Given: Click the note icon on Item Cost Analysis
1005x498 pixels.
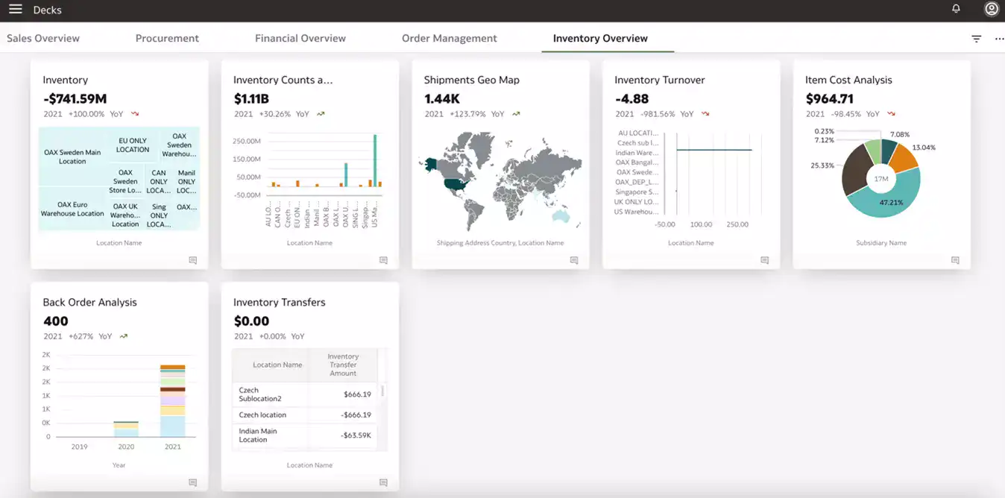Looking at the screenshot, I should [955, 259].
